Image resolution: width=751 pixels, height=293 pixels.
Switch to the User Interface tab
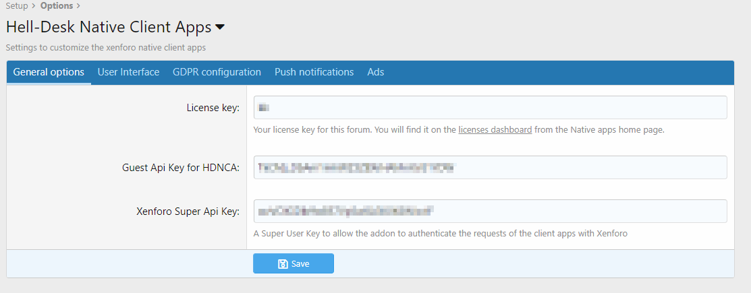pos(128,72)
